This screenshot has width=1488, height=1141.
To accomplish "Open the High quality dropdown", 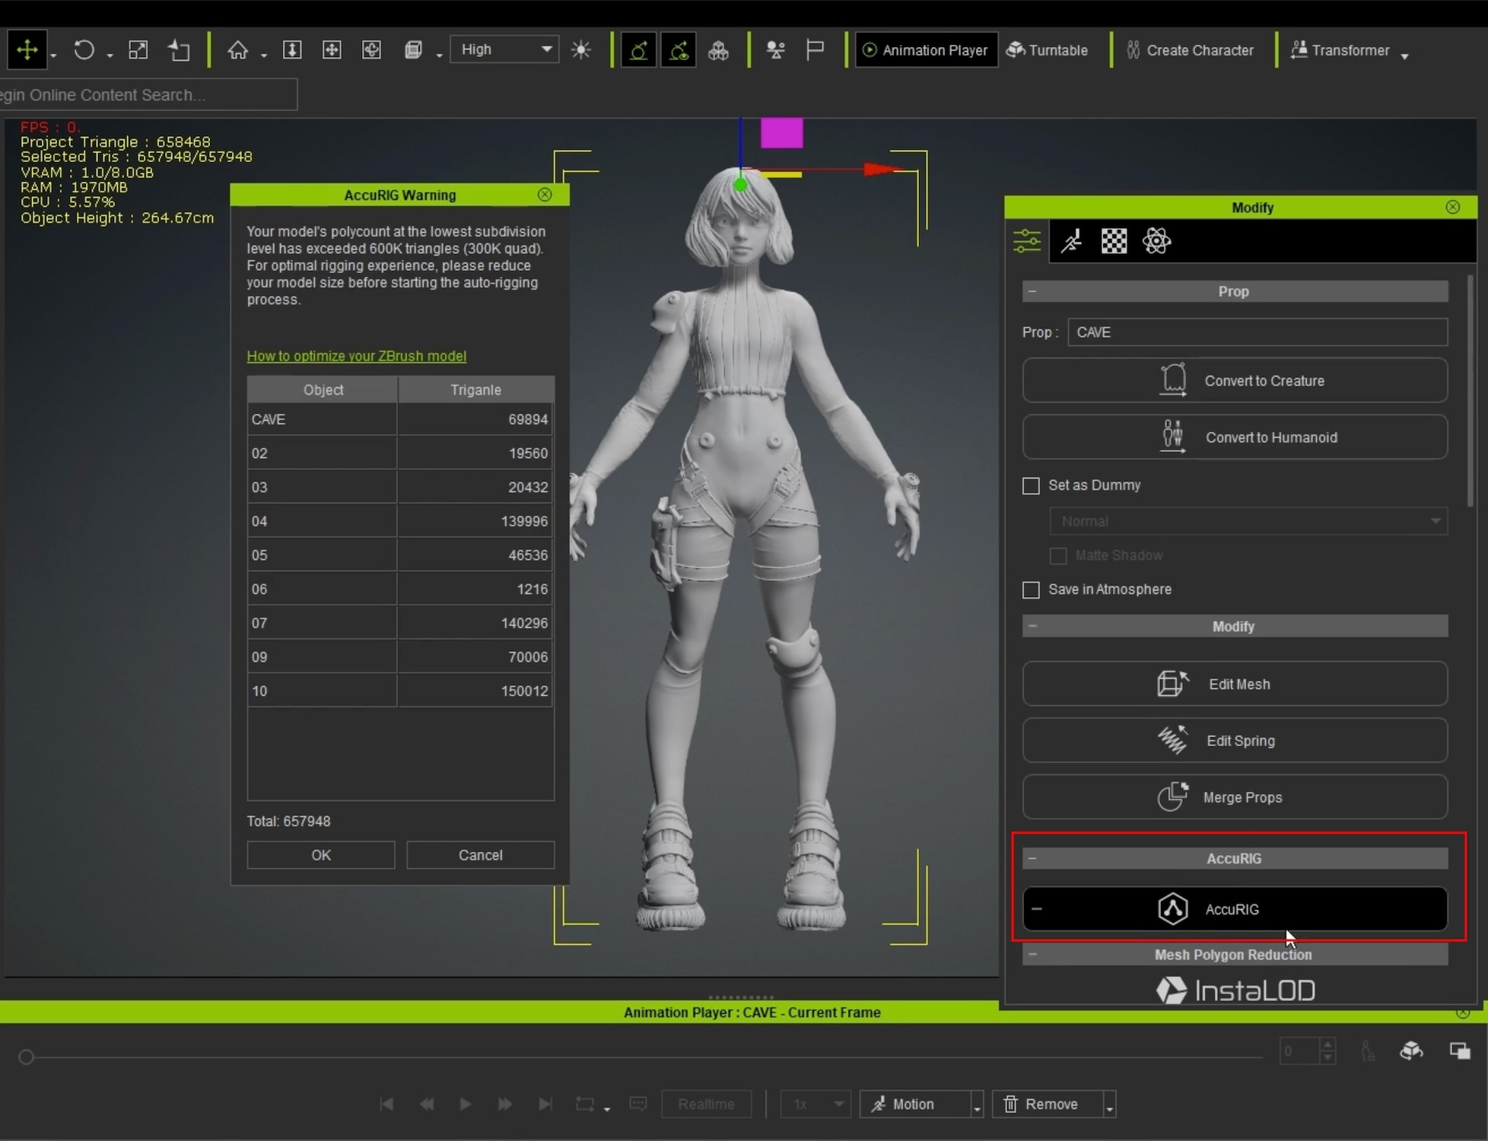I will [x=504, y=49].
